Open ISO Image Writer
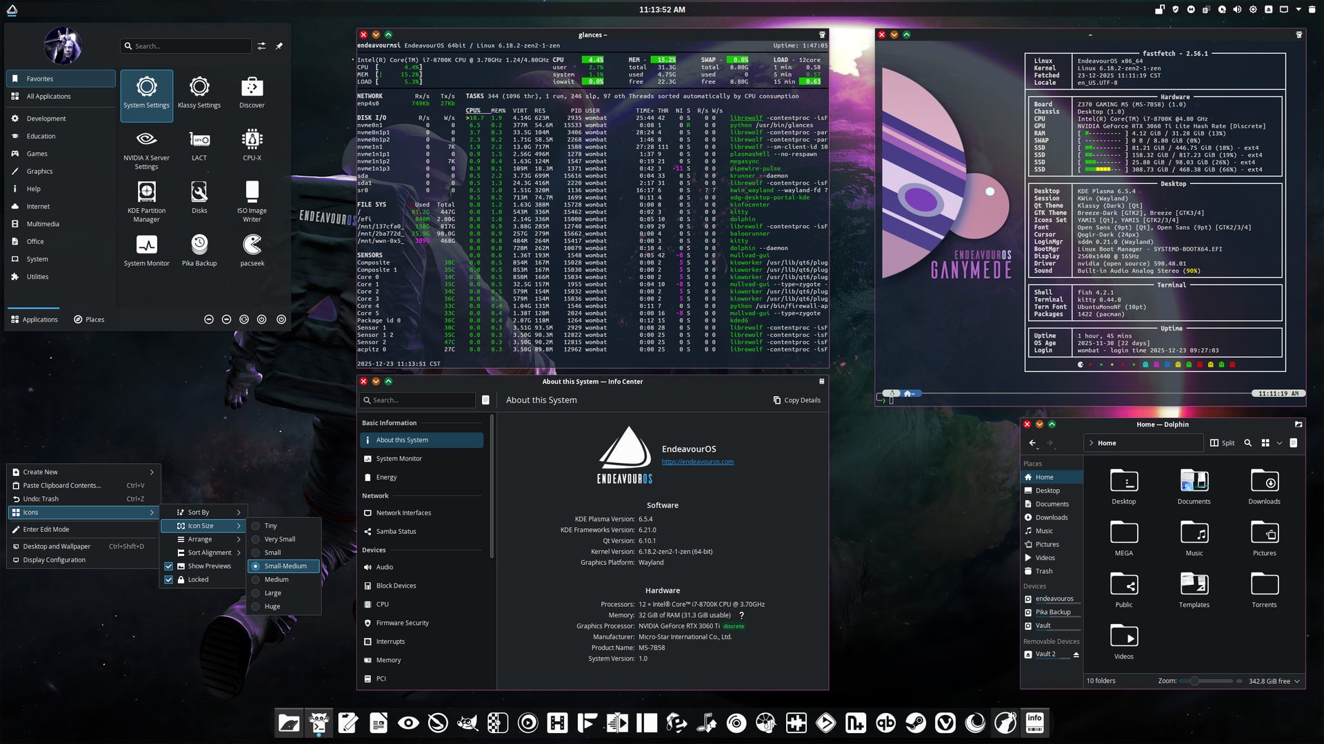This screenshot has height=744, width=1324. 252,201
